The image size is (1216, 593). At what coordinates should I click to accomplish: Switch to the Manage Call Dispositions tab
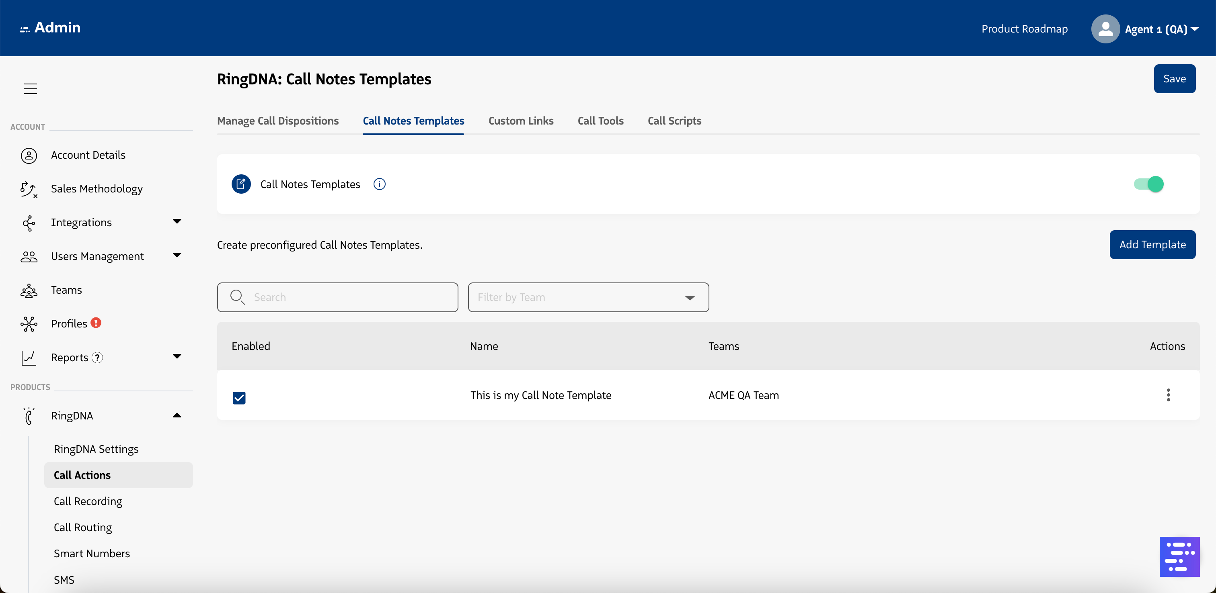[x=277, y=121]
